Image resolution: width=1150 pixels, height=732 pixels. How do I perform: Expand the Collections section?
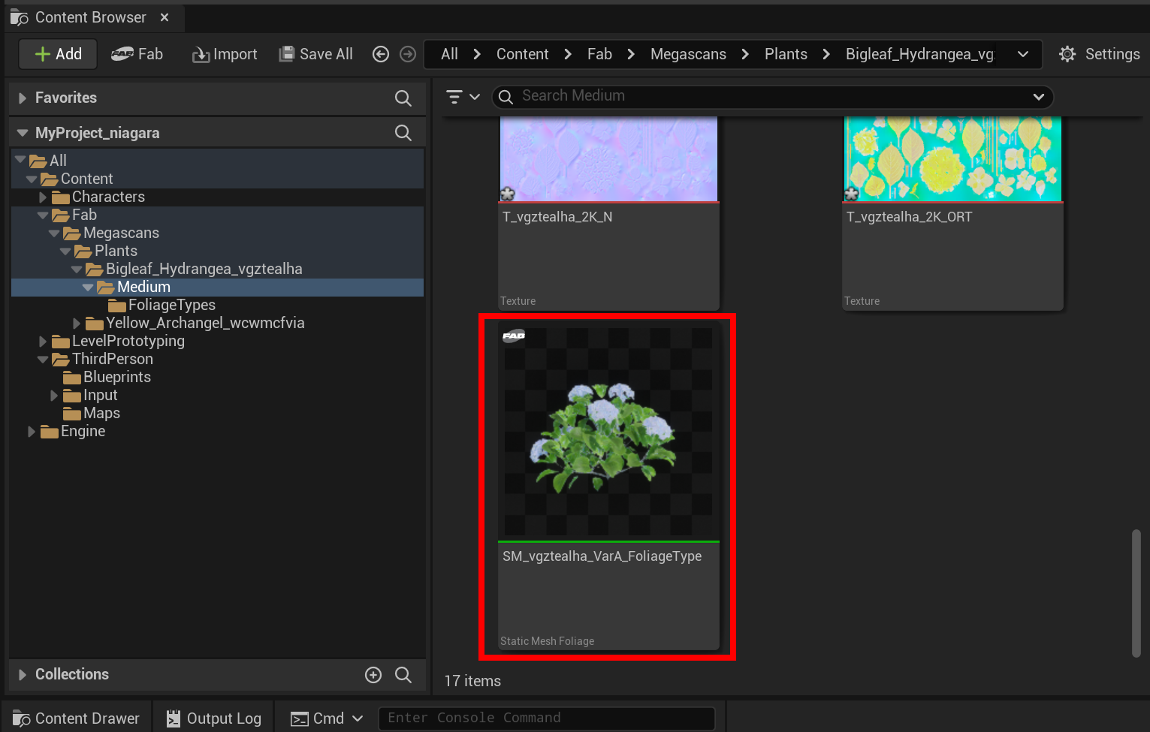[23, 675]
